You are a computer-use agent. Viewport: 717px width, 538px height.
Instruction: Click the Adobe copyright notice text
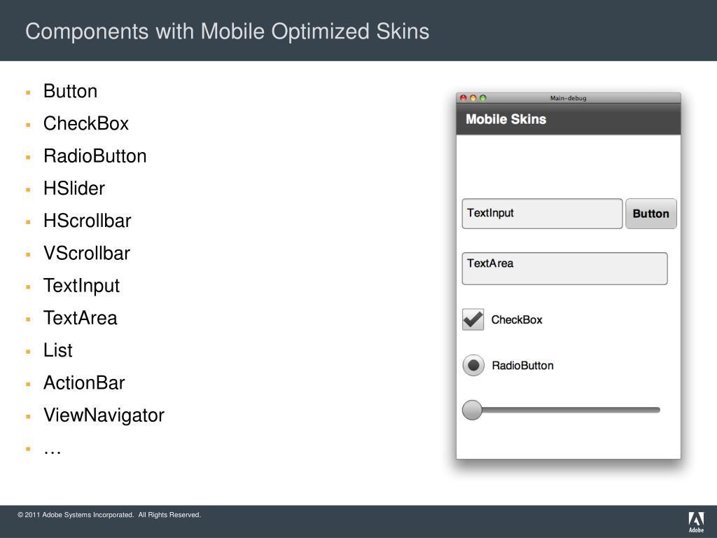click(109, 515)
